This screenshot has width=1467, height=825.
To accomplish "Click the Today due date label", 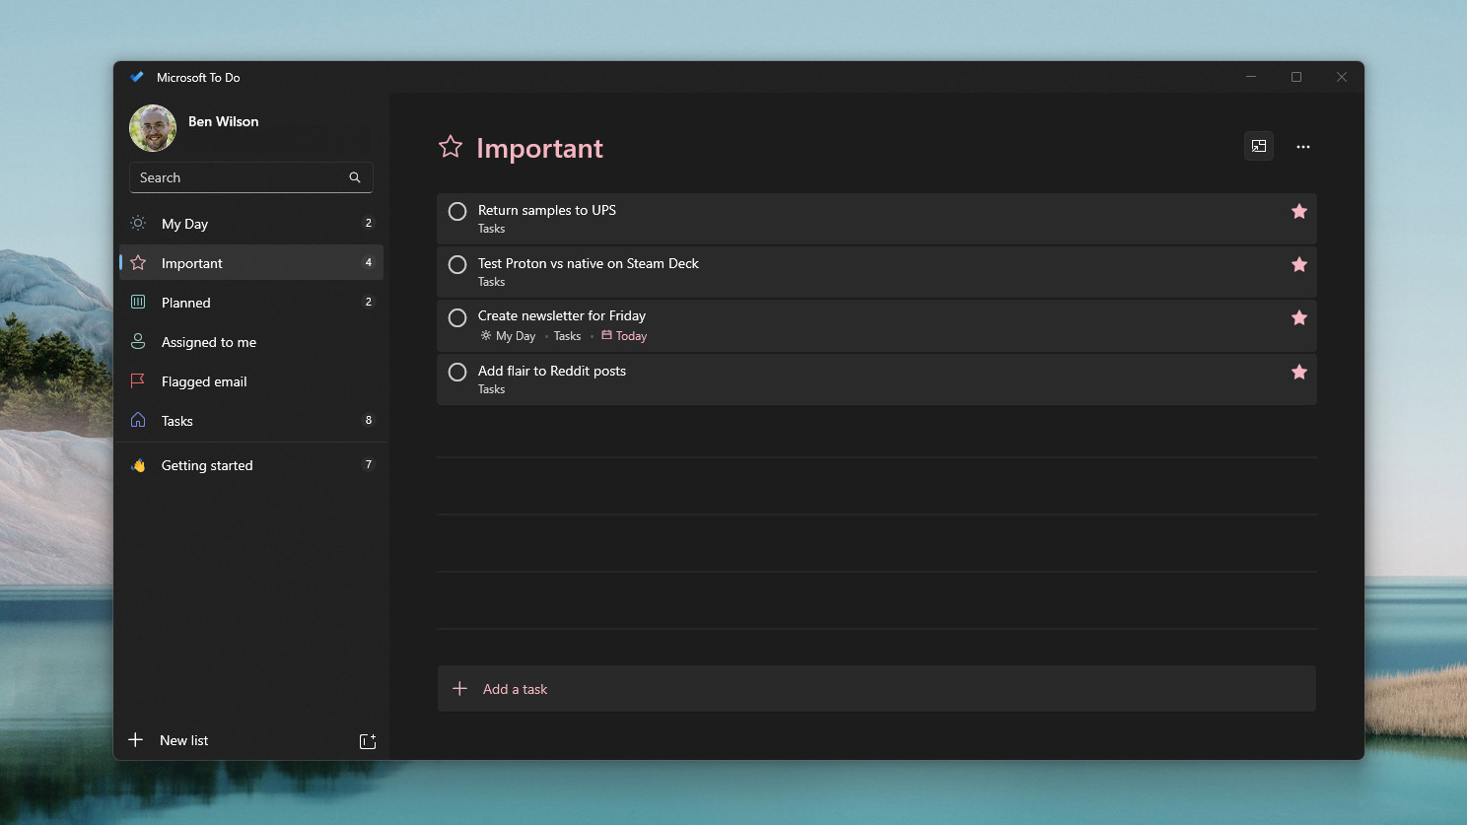I will [624, 336].
